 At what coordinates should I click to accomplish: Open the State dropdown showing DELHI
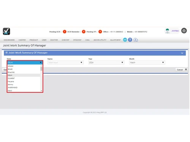pyautogui.click(x=25, y=62)
